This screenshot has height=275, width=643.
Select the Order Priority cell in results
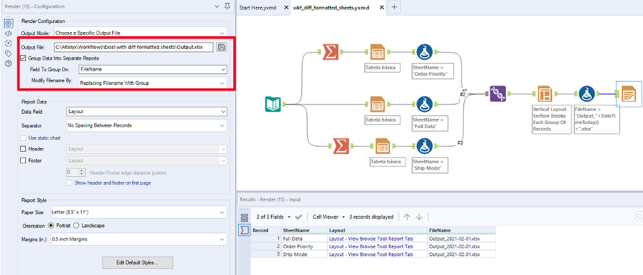(304, 246)
